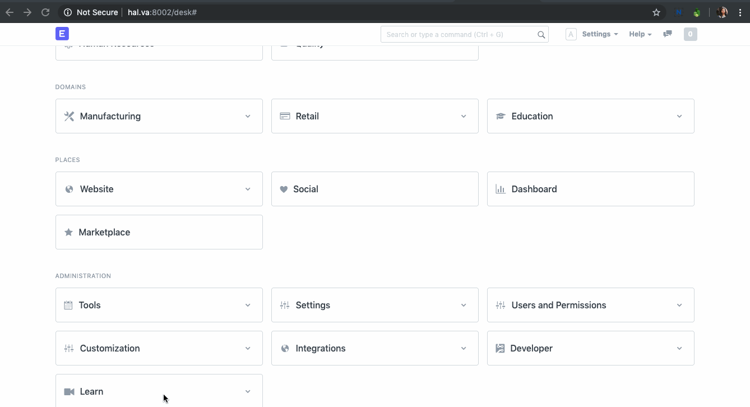The width and height of the screenshot is (750, 407).
Task: Click the ERPNext logo icon
Action: [62, 34]
